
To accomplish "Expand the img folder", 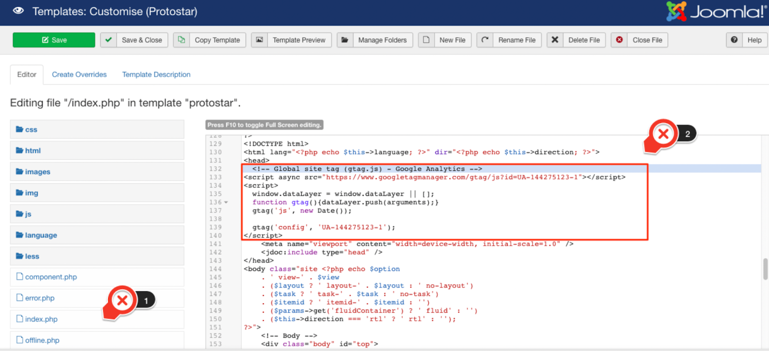I will (x=97, y=193).
